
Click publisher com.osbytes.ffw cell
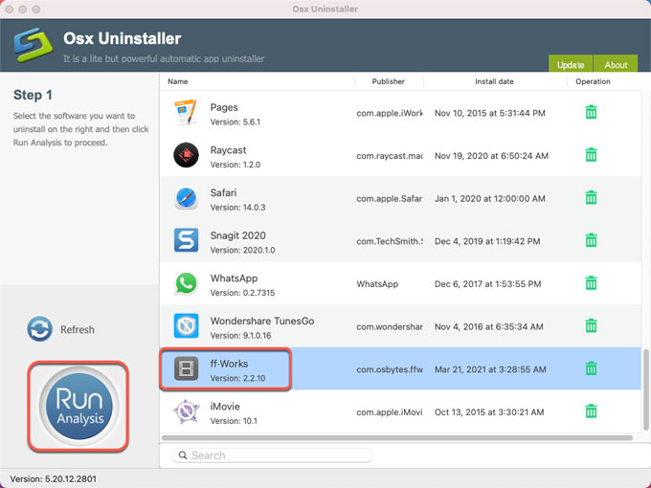(x=389, y=369)
